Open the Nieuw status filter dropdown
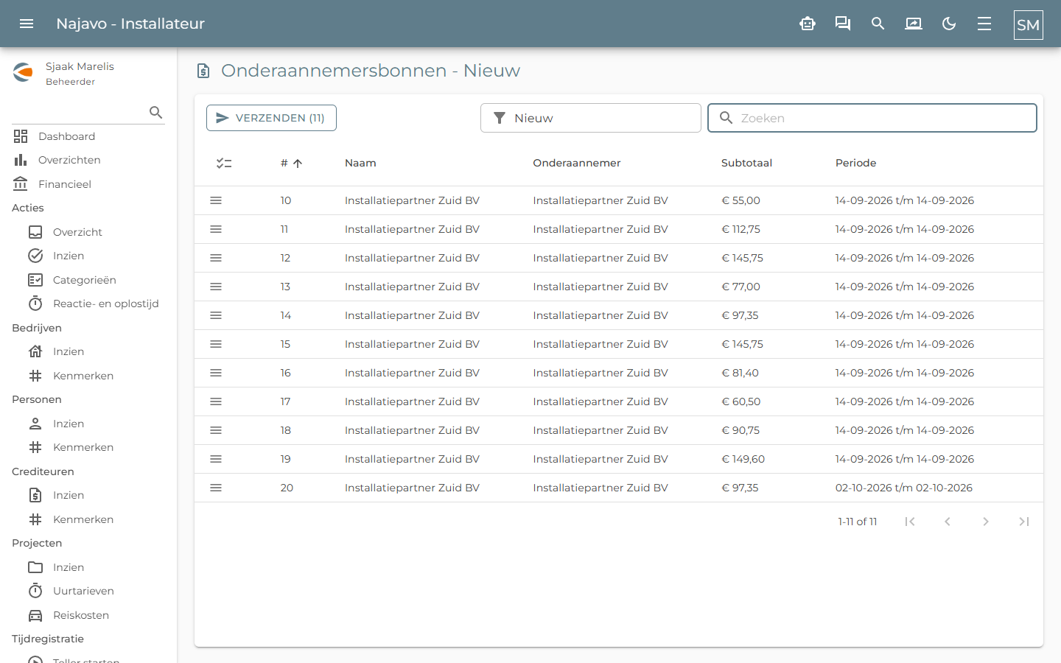The width and height of the screenshot is (1061, 663). 590,118
